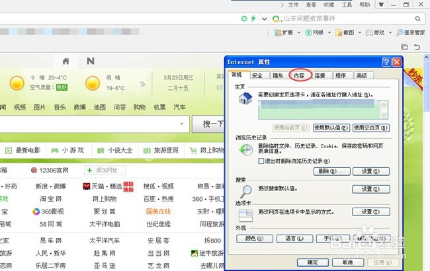Image resolution: width=430 pixels, height=271 pixels.
Task: Open the 内容 tab in Internet properties
Action: coord(300,75)
